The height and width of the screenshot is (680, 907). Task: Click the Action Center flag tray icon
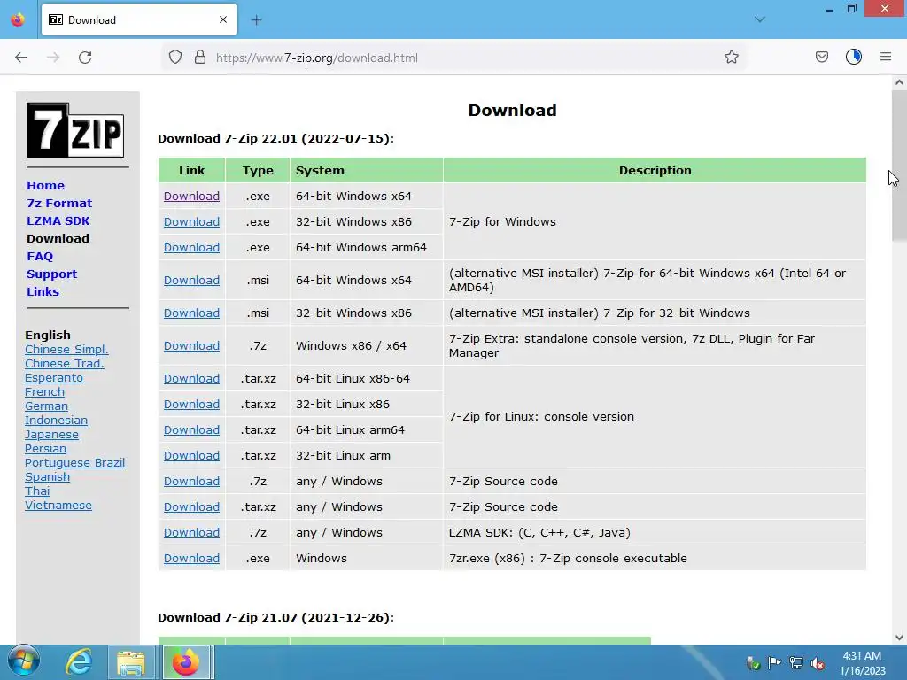click(x=774, y=662)
